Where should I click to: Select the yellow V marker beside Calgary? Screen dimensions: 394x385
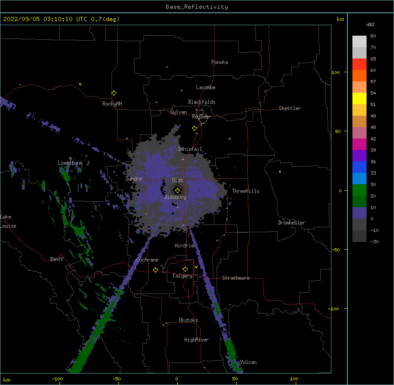tap(196, 267)
